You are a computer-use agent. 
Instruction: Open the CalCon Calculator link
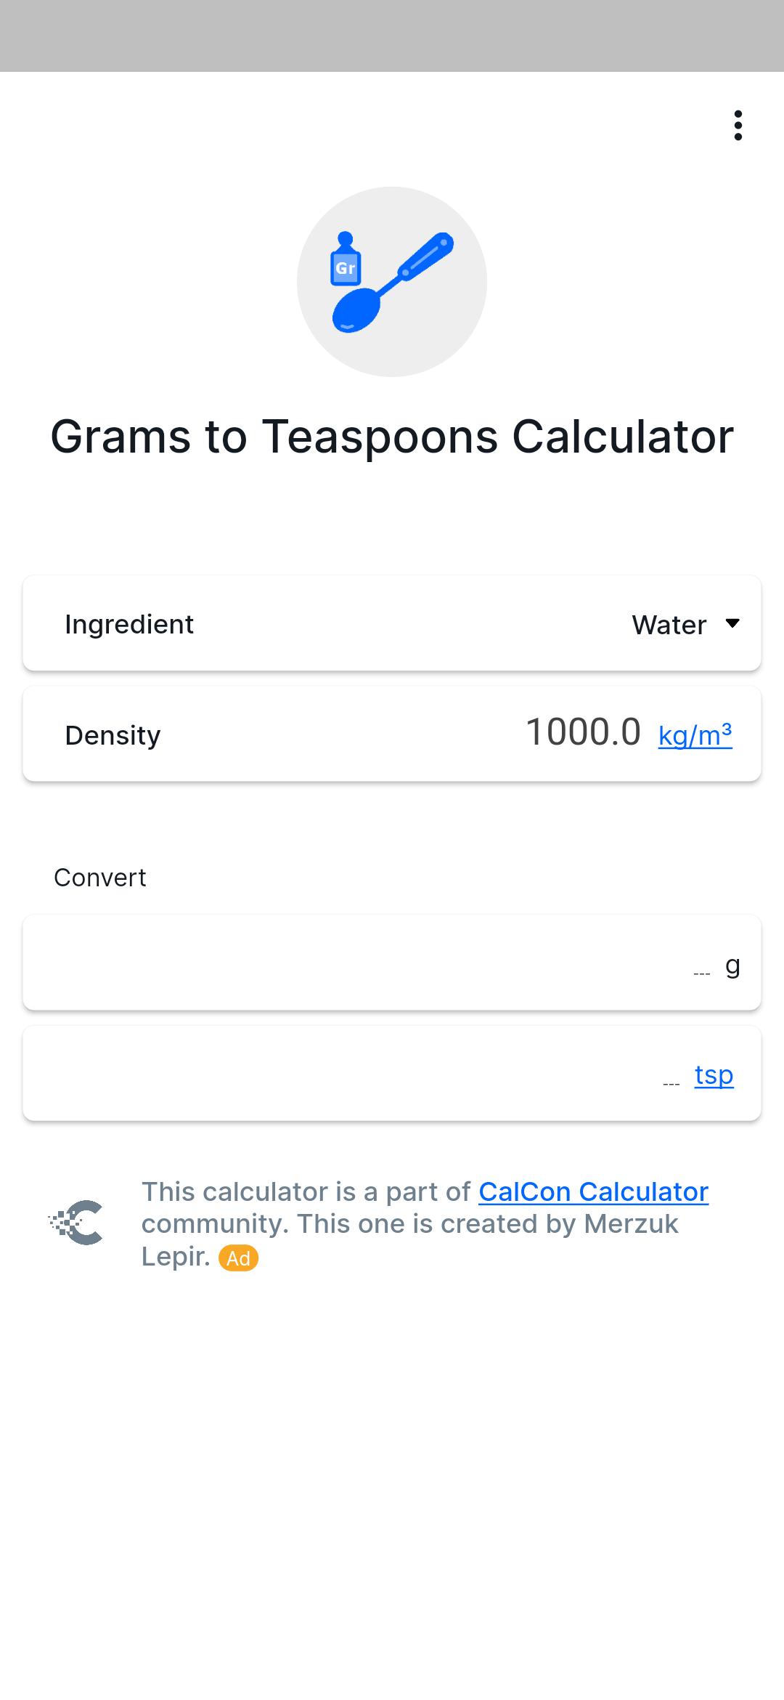click(x=593, y=1191)
